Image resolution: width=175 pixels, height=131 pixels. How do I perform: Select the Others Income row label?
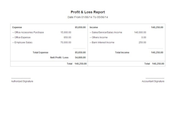(x=98, y=37)
